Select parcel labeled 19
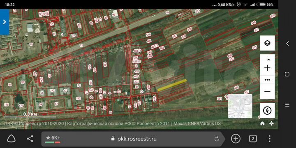 click(x=31, y=44)
